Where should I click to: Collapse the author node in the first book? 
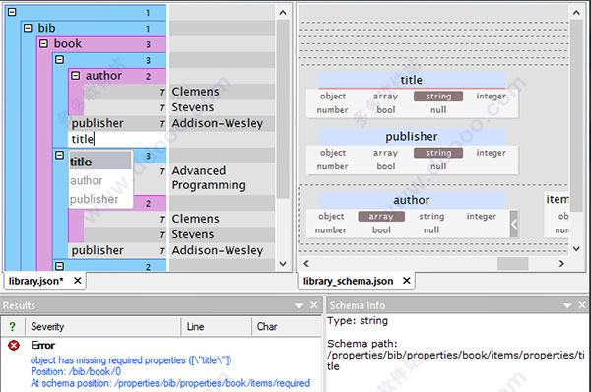[76, 76]
